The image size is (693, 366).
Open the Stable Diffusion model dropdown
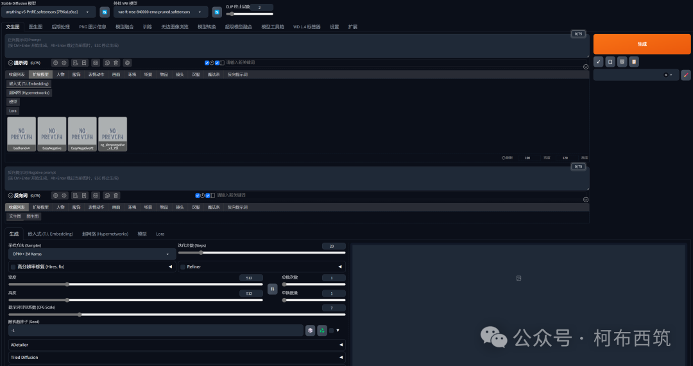pyautogui.click(x=49, y=12)
